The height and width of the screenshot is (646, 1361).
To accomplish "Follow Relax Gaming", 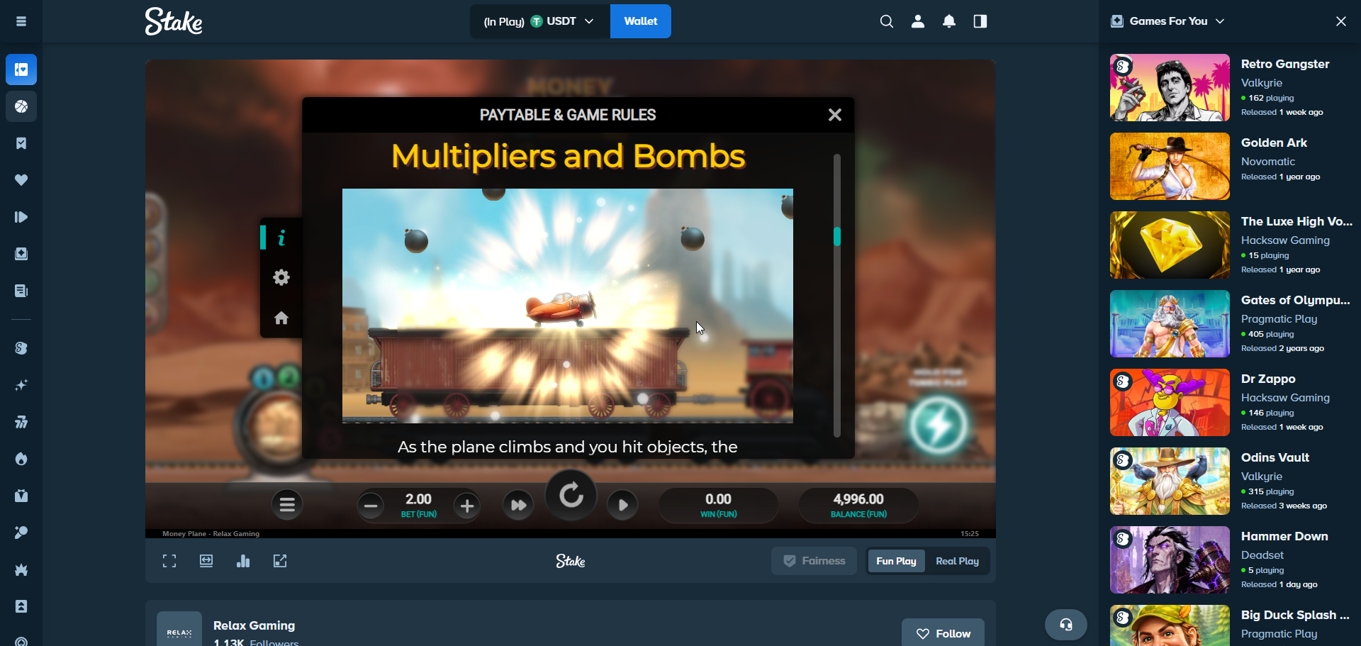I will click(943, 633).
